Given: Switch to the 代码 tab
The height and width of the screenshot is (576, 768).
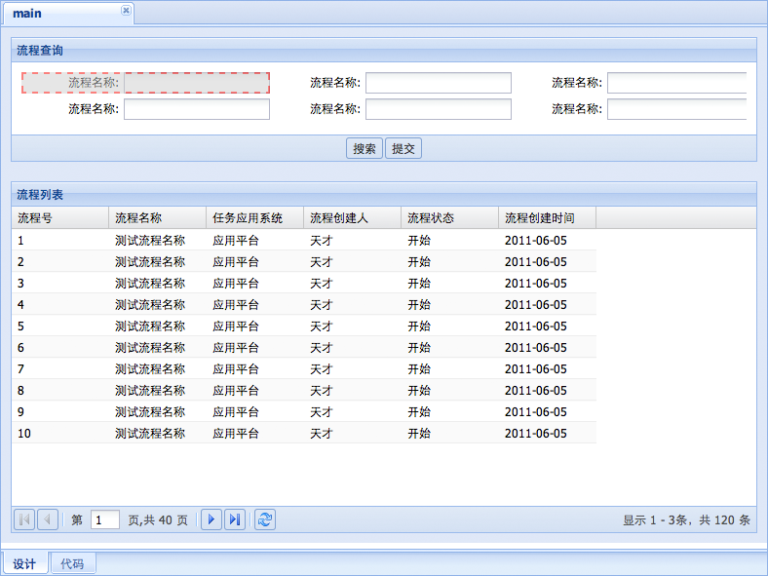Looking at the screenshot, I should [73, 563].
